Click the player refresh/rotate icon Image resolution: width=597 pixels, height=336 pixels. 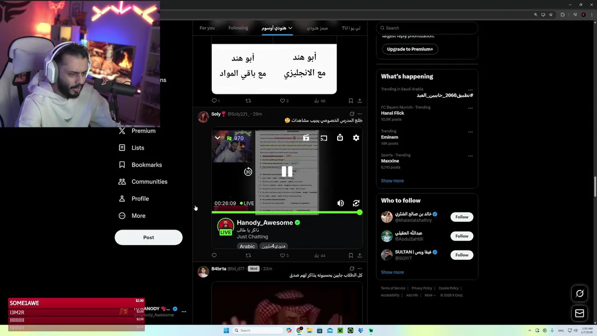click(x=356, y=203)
